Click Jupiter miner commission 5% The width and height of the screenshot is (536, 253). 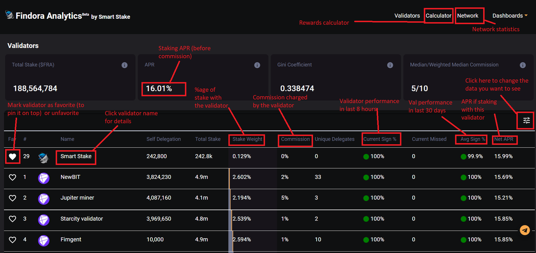(x=285, y=198)
